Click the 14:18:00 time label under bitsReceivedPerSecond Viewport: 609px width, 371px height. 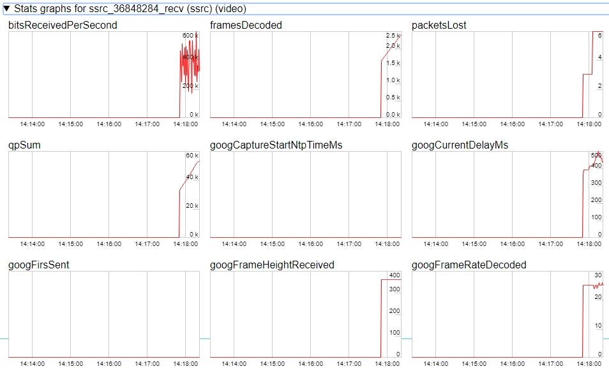[186, 124]
